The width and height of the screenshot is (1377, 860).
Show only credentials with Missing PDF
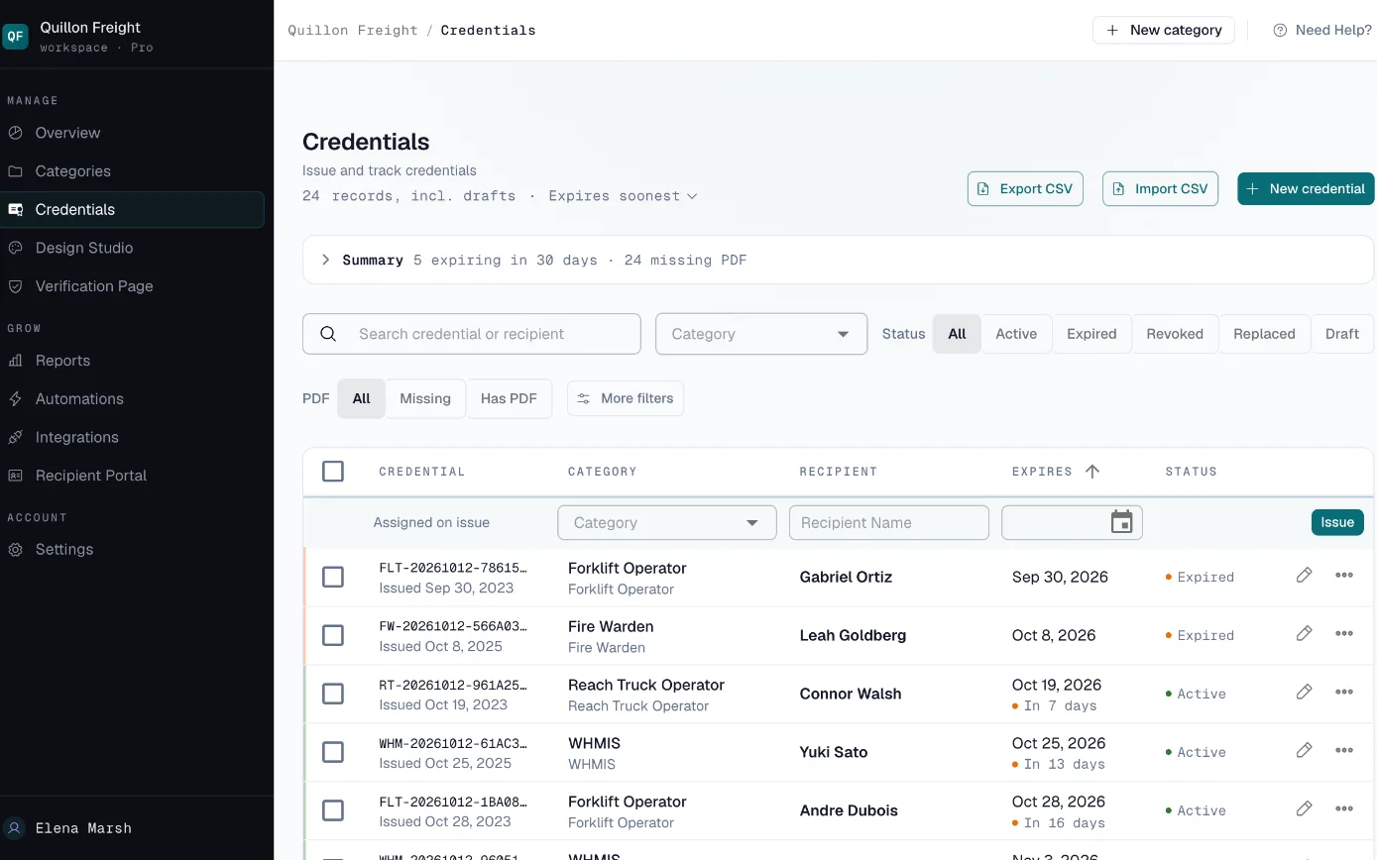pos(425,398)
